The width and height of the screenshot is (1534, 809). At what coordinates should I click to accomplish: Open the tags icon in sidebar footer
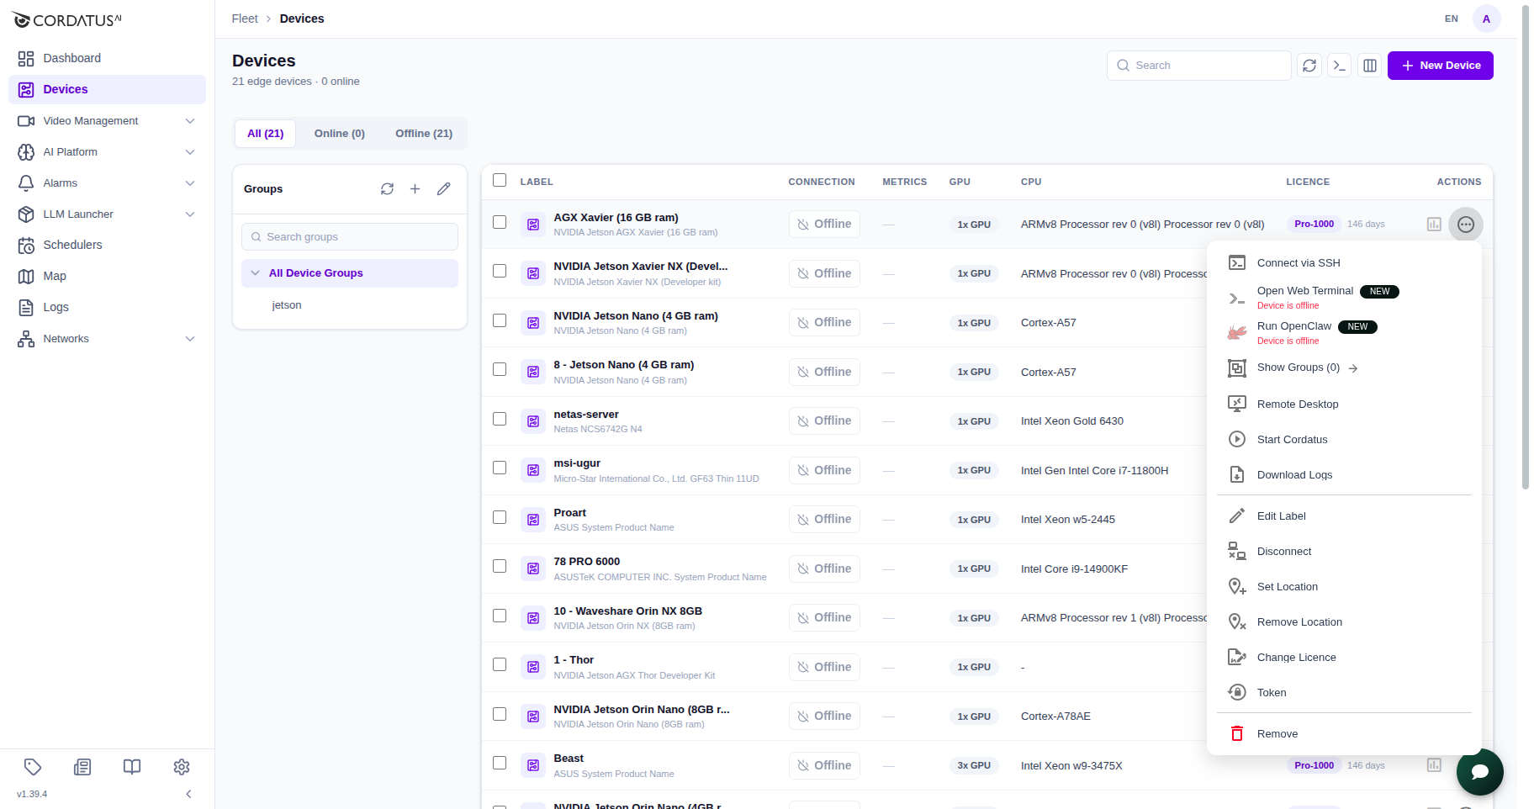tap(33, 767)
